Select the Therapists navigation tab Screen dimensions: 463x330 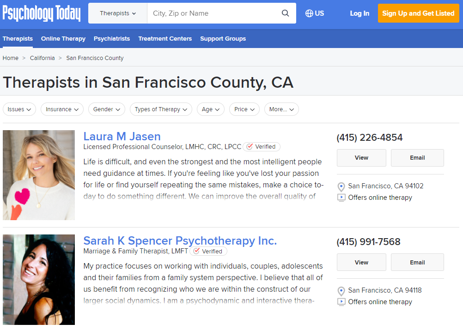tap(18, 39)
